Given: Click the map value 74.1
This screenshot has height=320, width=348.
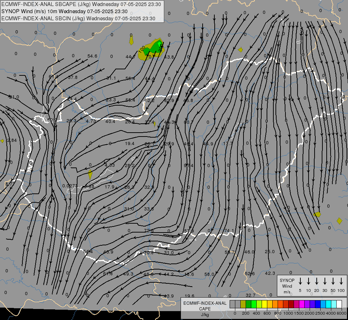Looking at the screenshot, I should tap(229, 230).
